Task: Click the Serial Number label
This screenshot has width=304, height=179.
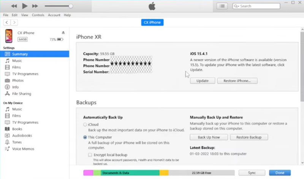Action: click(96, 72)
